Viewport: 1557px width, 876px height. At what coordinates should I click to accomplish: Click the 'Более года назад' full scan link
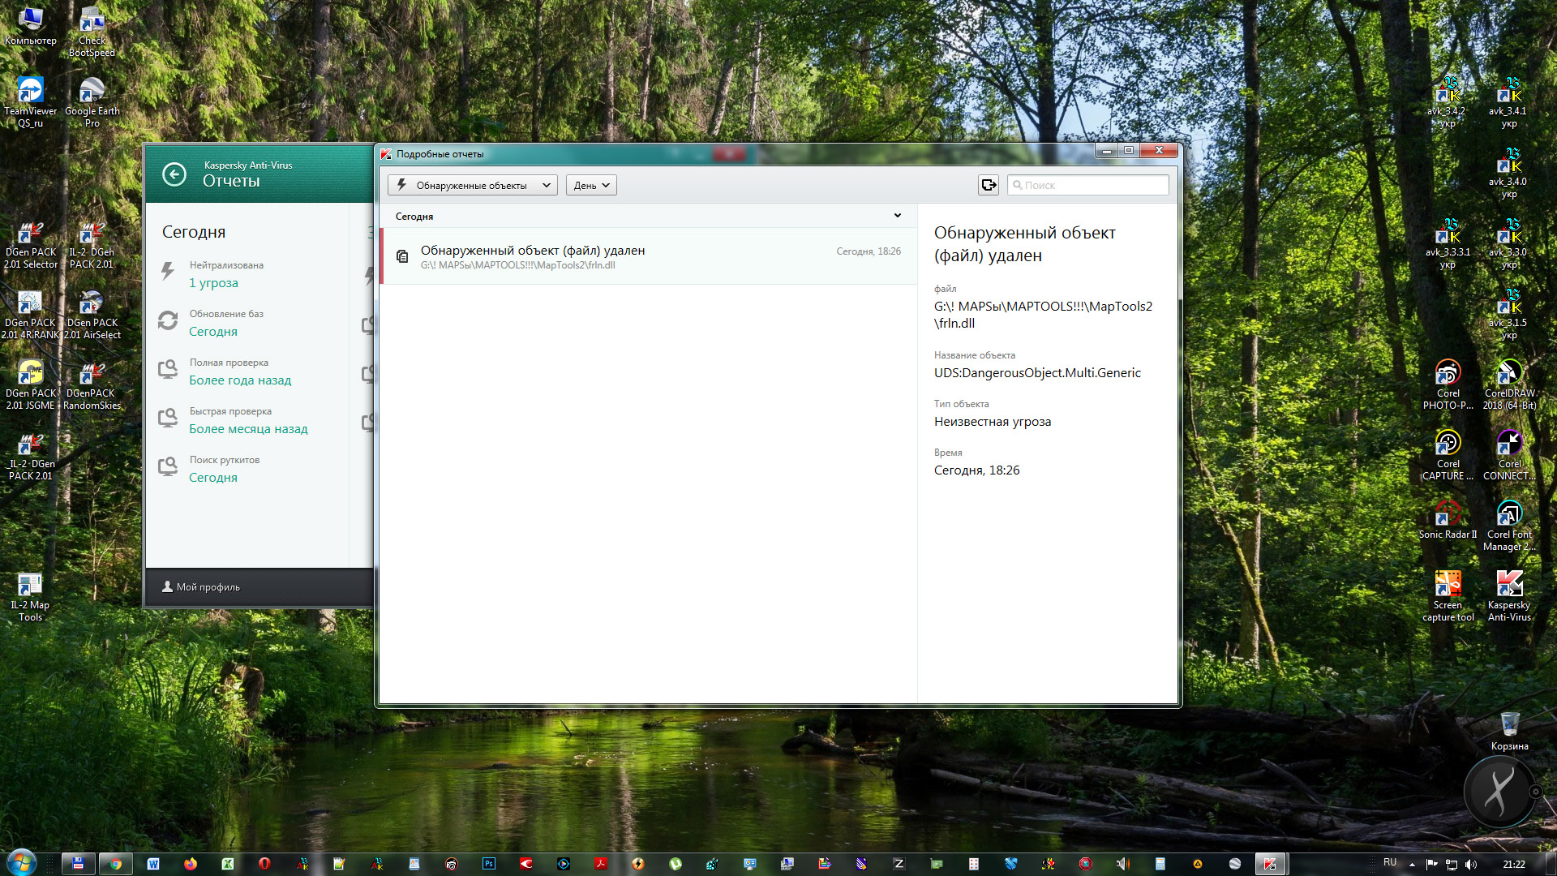(240, 380)
